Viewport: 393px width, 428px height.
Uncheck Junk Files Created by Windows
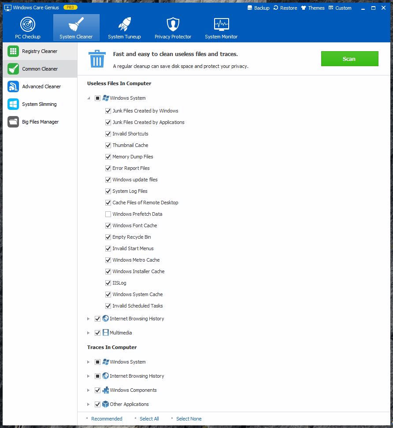[x=108, y=111]
